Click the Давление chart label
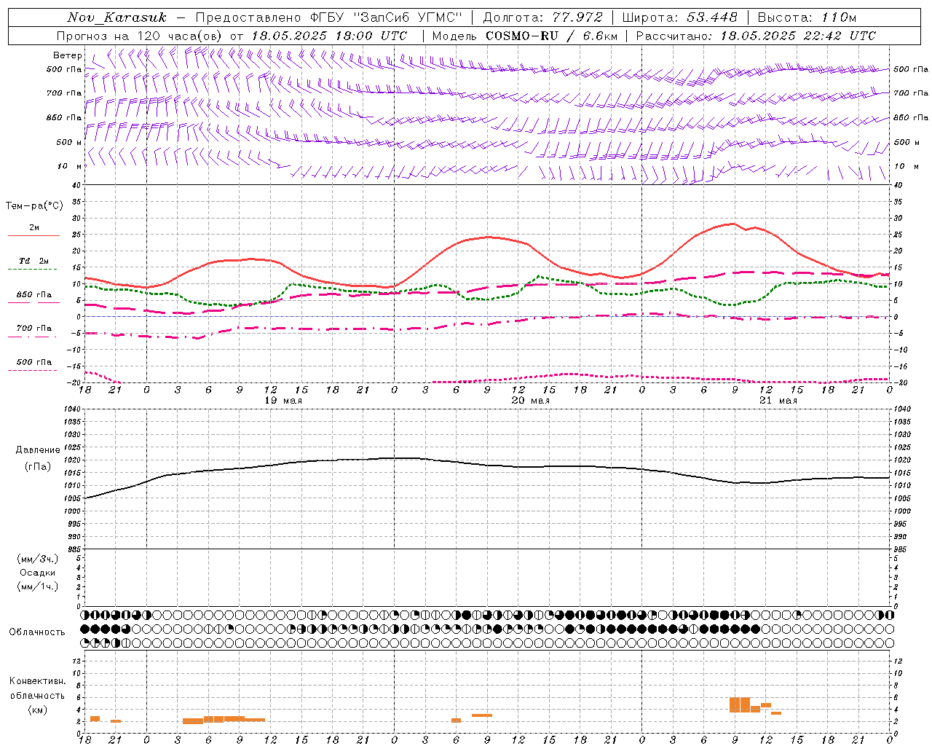Viewport: 932px width, 746px height. tap(38, 450)
